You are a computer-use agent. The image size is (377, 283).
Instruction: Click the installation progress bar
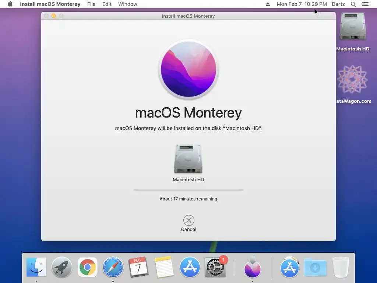pyautogui.click(x=188, y=190)
